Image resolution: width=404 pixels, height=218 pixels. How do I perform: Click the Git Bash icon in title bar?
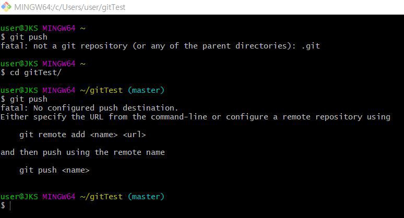(6, 7)
